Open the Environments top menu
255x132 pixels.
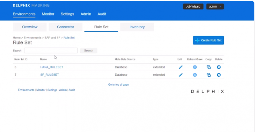(24, 14)
